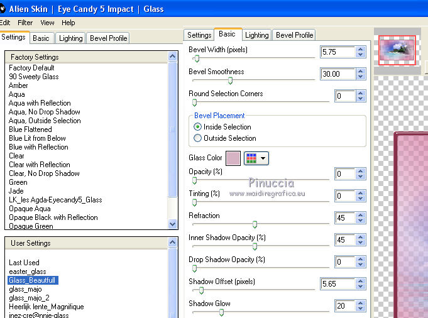Open the right panel's Settings tab
This screenshot has width=428, height=318.
coord(199,35)
